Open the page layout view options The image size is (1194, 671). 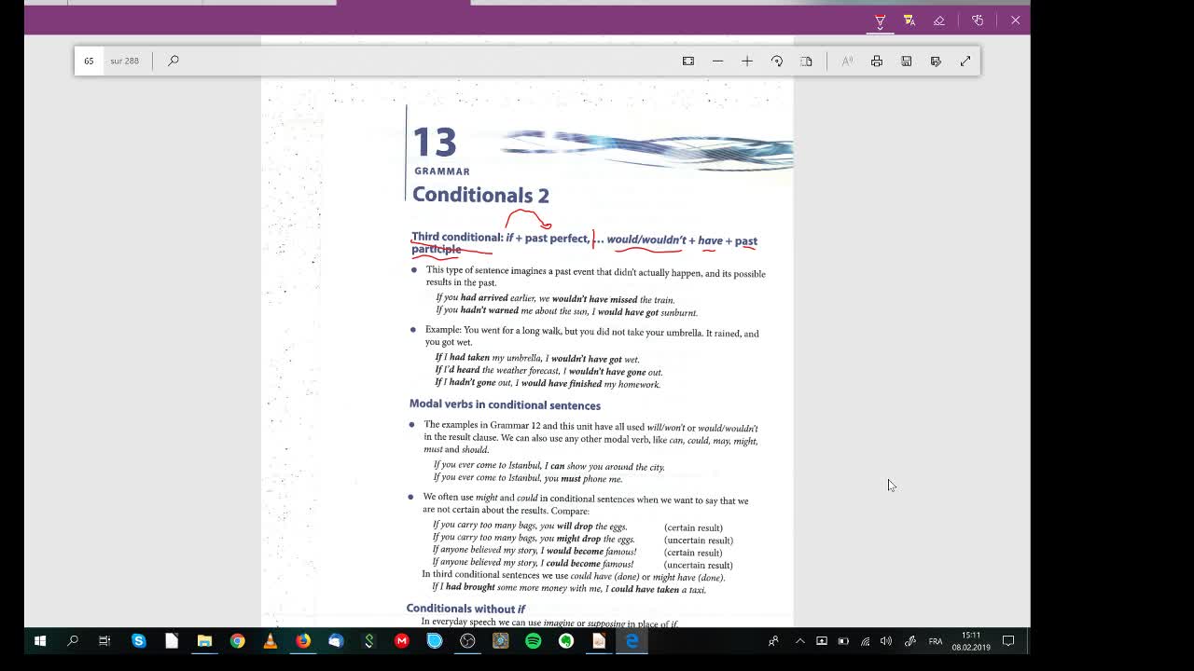pyautogui.click(x=807, y=61)
